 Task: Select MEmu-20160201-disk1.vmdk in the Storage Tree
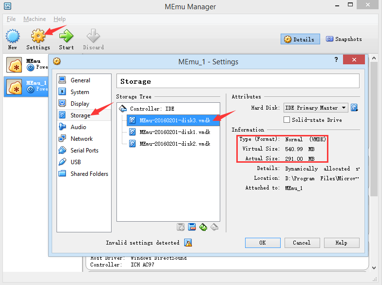[x=174, y=132]
